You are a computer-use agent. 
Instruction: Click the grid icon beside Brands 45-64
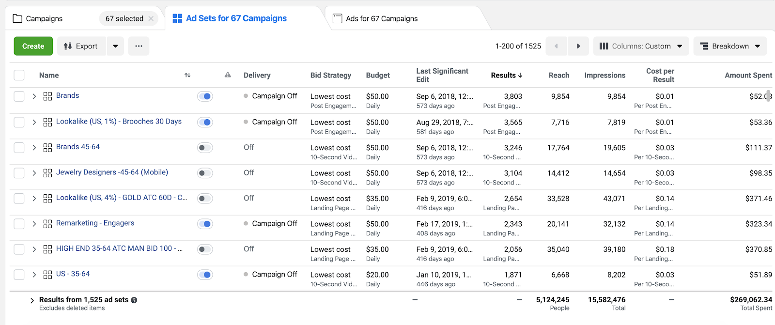[47, 147]
